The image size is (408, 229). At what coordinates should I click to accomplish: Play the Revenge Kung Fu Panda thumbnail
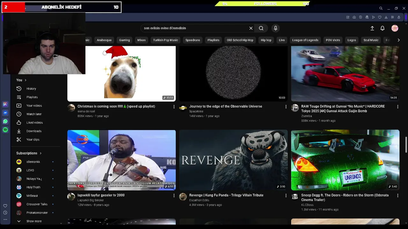click(233, 160)
